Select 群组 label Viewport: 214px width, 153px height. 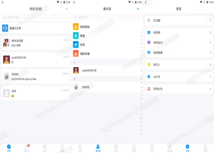pos(83,36)
